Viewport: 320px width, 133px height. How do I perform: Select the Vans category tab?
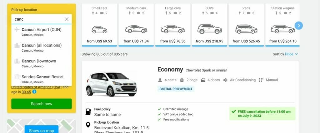246,25
